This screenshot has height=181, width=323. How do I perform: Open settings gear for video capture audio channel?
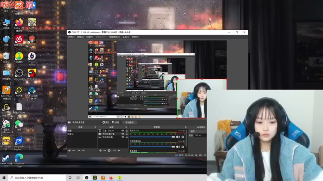(182, 147)
